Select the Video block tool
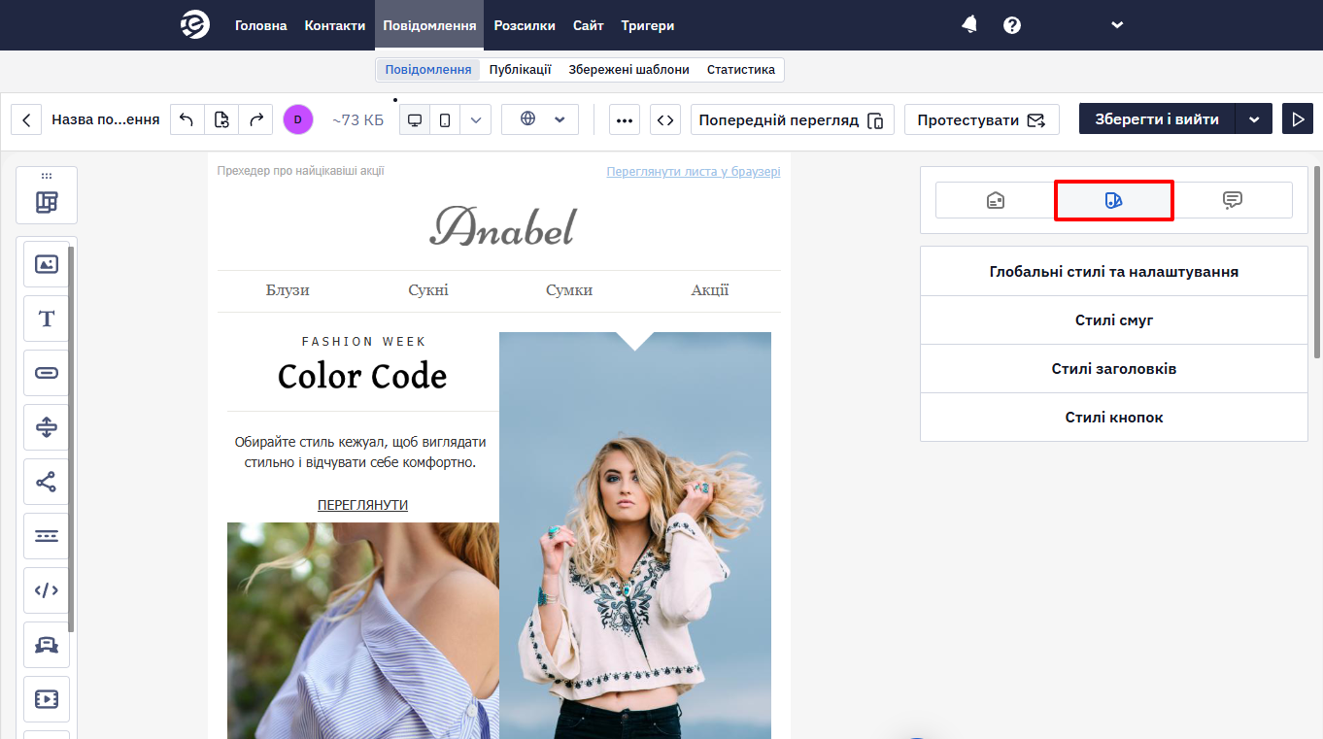 pos(47,699)
